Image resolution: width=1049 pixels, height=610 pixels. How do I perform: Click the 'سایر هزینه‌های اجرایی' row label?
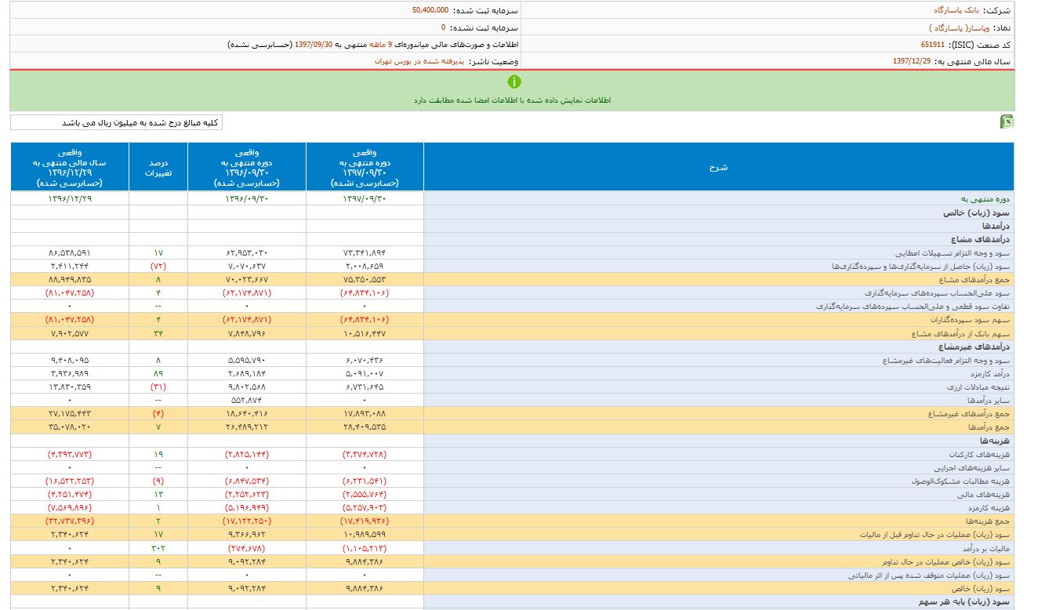point(972,468)
